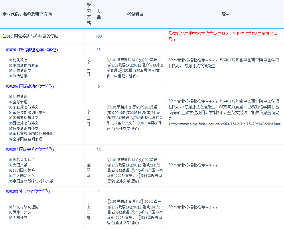Click the sirpa.fudan.edu.cn URL in the remark
This screenshot has width=284, height=229.
tap(225, 124)
